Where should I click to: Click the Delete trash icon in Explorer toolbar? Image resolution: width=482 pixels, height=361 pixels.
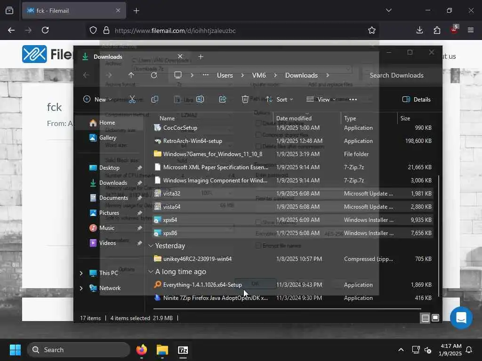pos(245,99)
